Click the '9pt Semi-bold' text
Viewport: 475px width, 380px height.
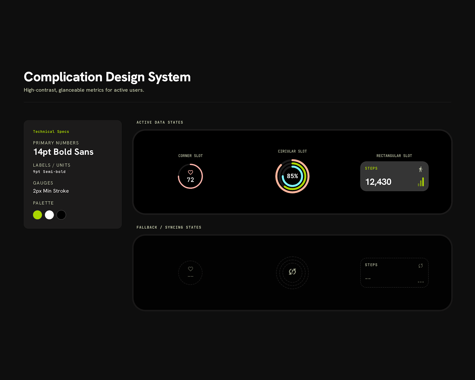coord(49,172)
